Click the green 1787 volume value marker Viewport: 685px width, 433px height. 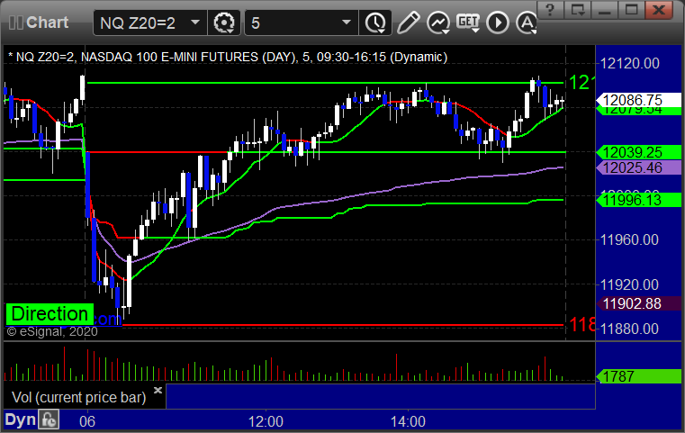[638, 375]
